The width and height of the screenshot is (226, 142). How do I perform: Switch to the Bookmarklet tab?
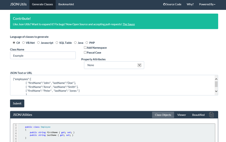(x=66, y=4)
